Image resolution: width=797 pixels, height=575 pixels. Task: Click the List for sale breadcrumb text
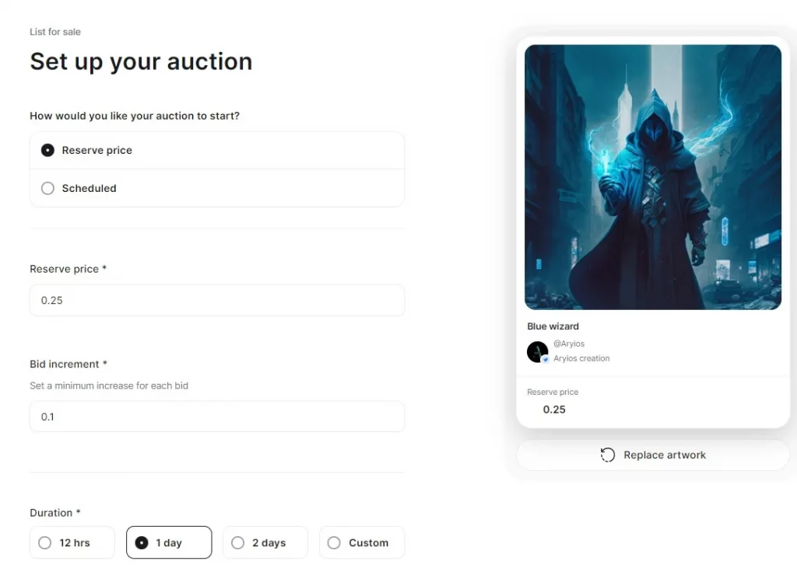point(55,32)
